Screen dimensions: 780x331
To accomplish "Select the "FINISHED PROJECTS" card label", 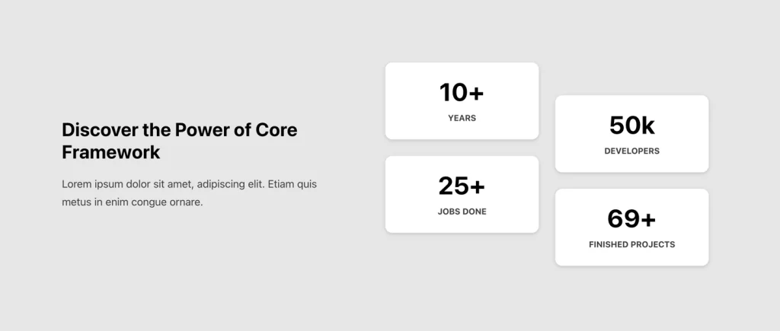I will tap(631, 244).
